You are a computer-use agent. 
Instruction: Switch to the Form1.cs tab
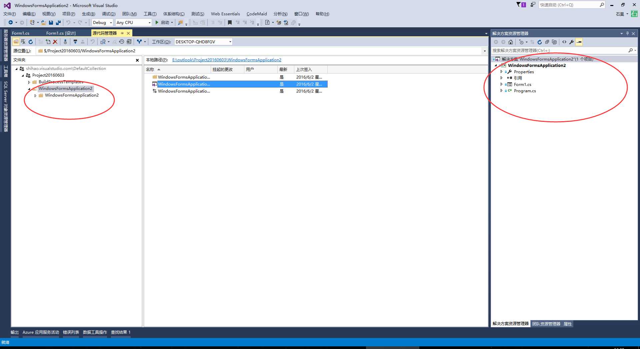tap(21, 33)
